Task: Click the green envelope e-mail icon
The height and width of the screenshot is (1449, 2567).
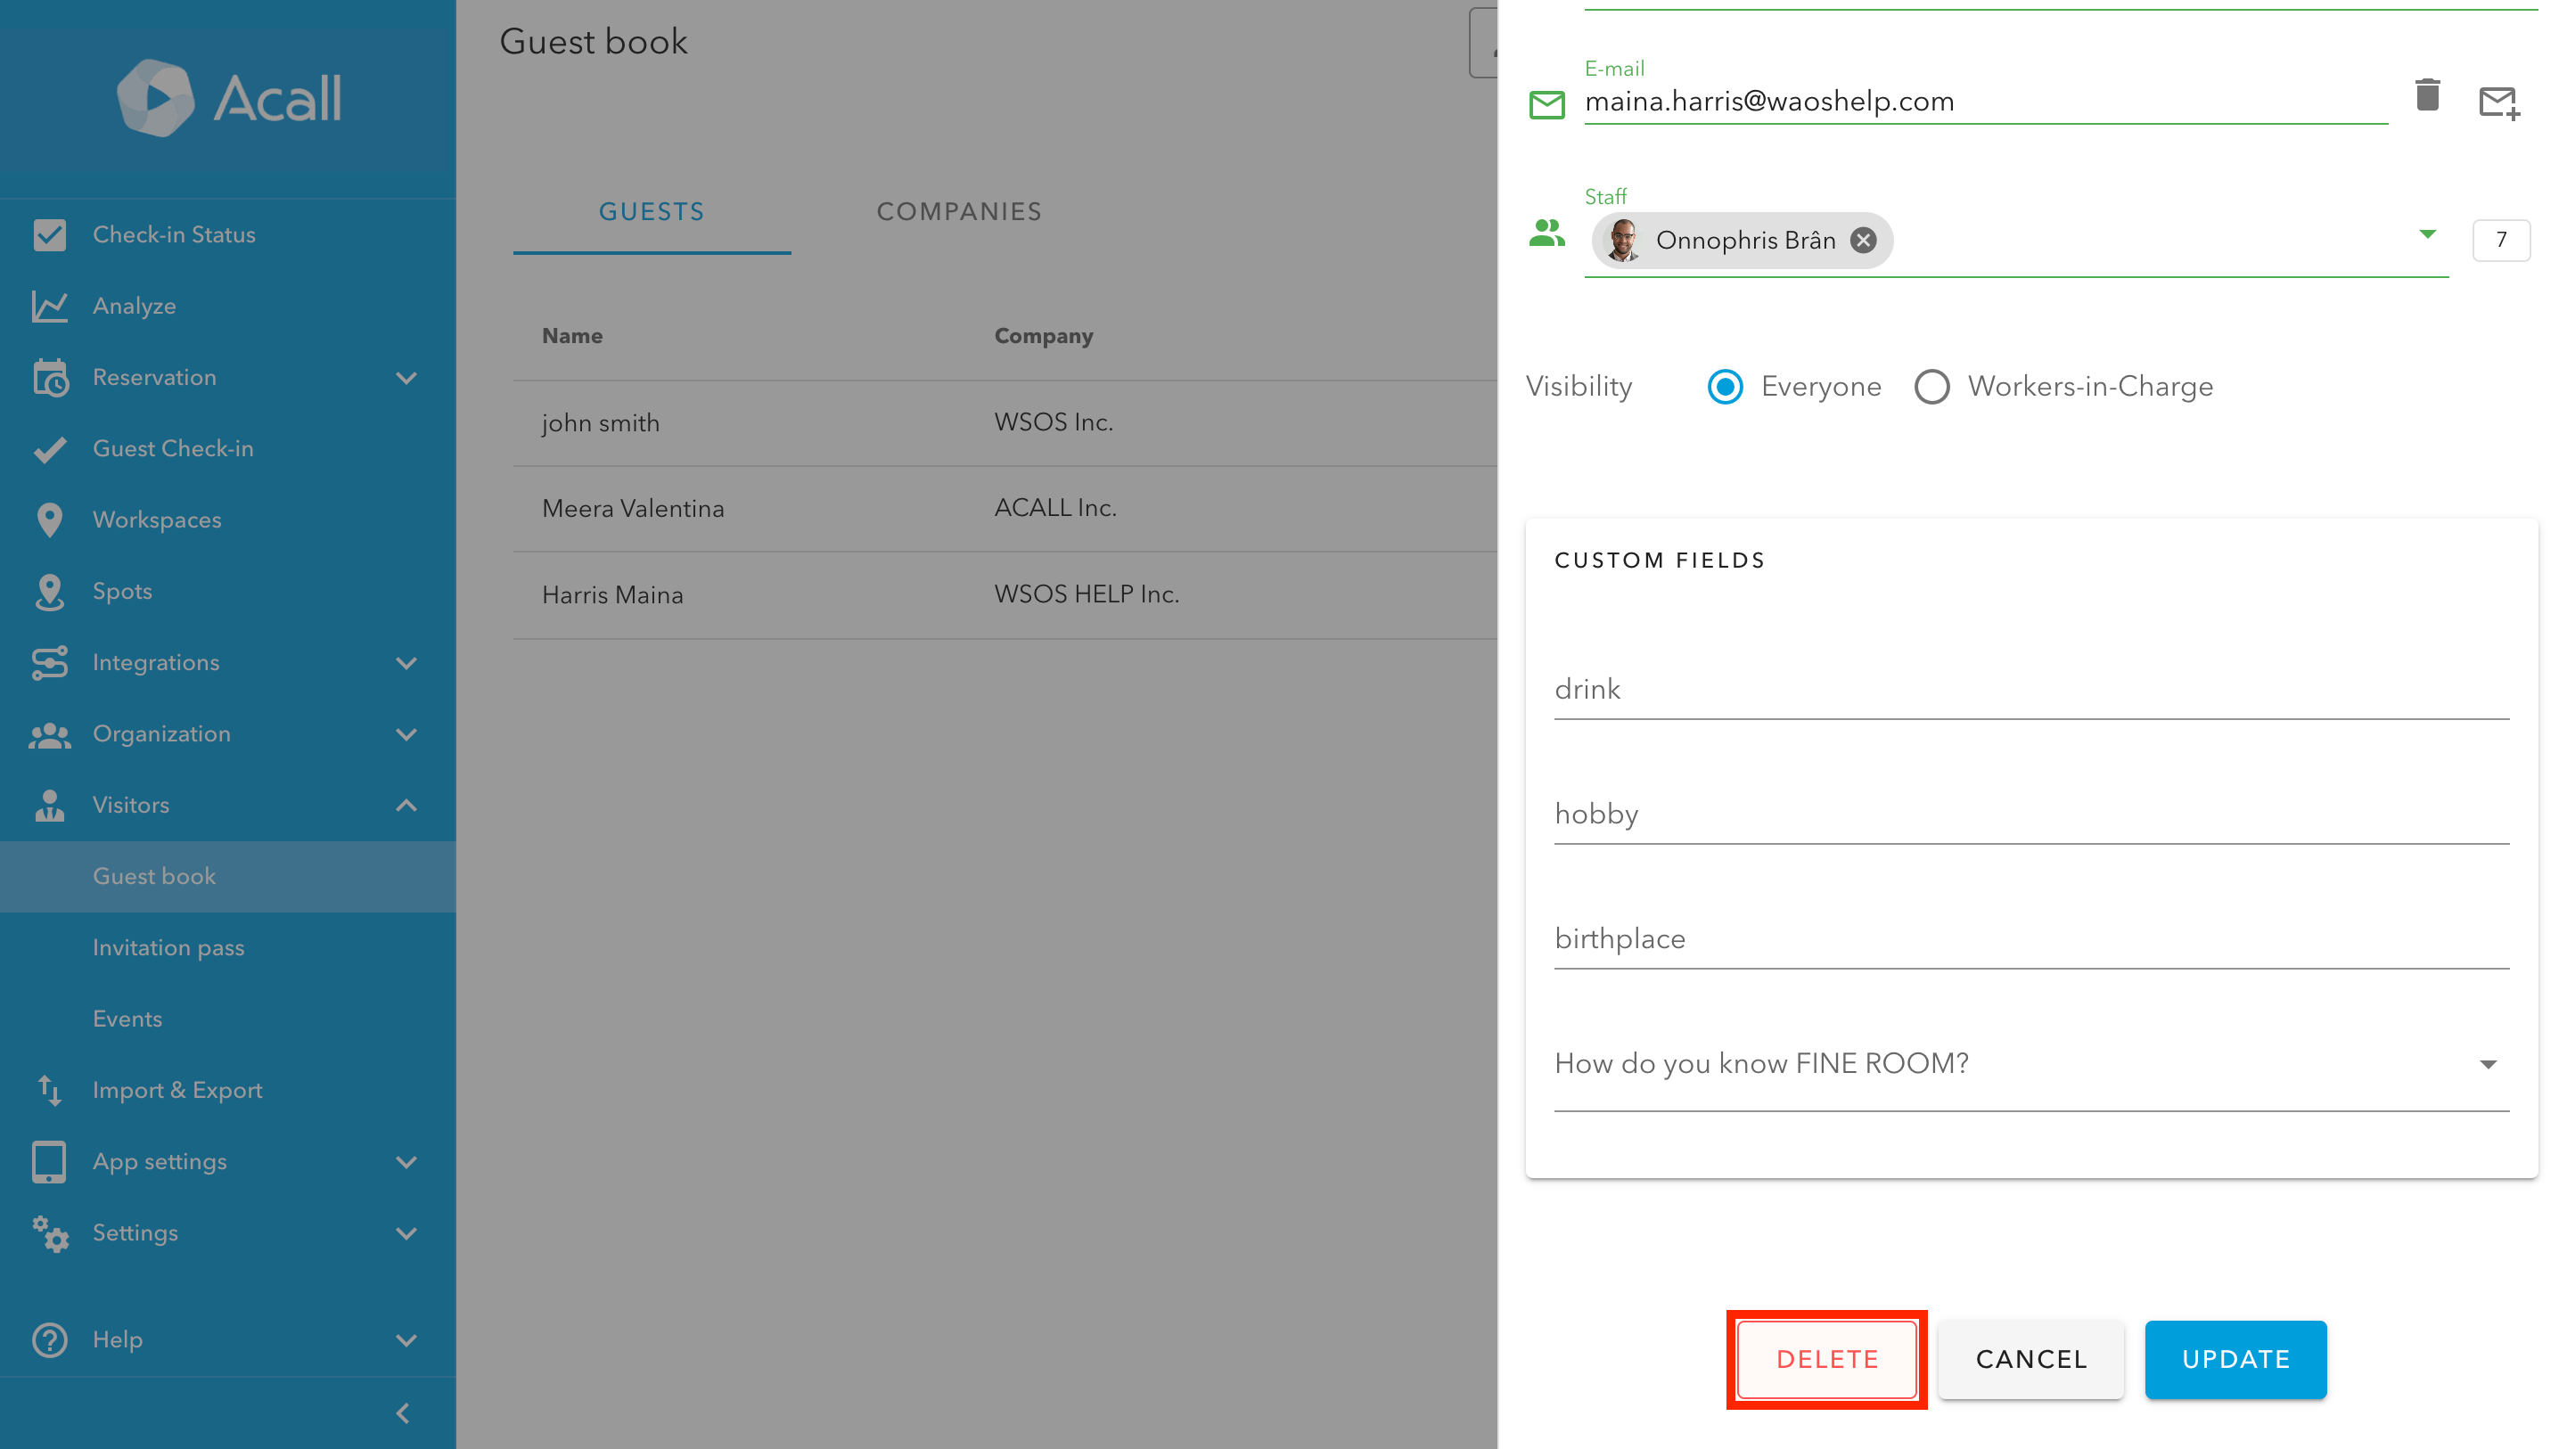Action: (1547, 103)
